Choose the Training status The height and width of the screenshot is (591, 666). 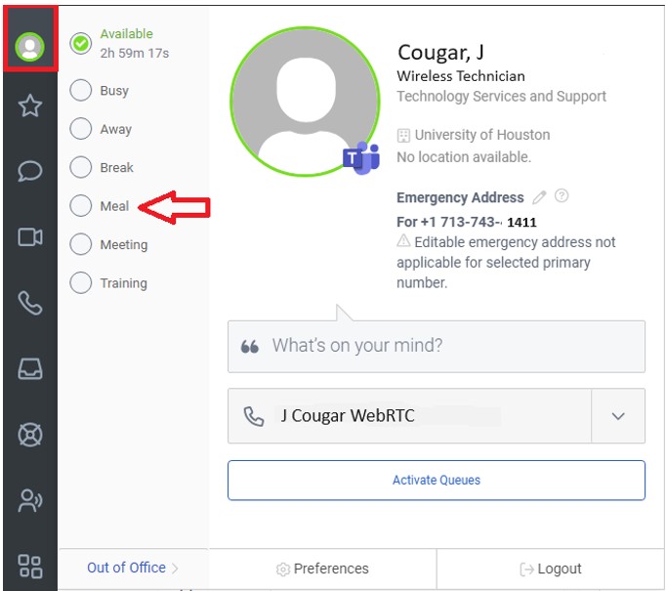click(x=81, y=283)
